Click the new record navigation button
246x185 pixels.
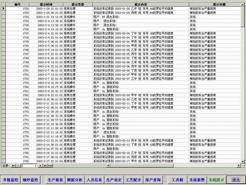point(50,165)
